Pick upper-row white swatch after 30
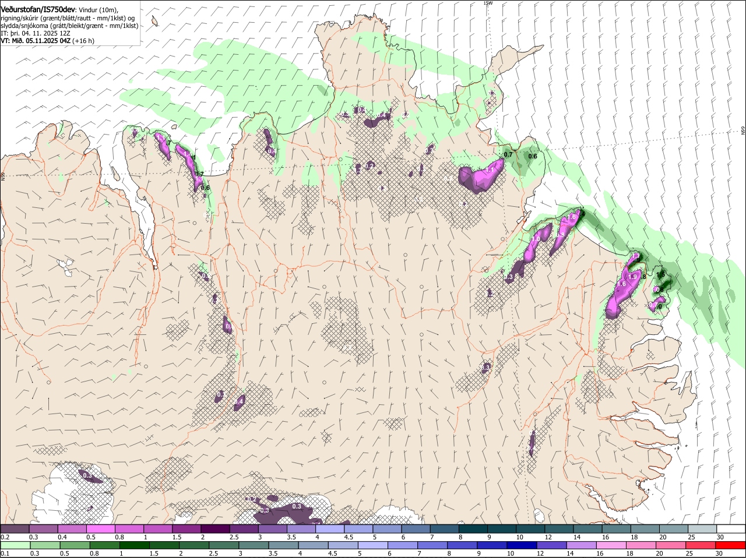The image size is (746, 558). (x=731, y=529)
